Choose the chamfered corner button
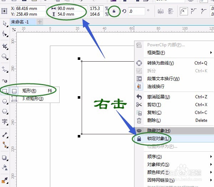The width and height of the screenshot is (214, 187). (x=203, y=11)
